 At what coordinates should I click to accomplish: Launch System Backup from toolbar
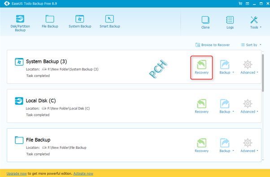[80, 21]
